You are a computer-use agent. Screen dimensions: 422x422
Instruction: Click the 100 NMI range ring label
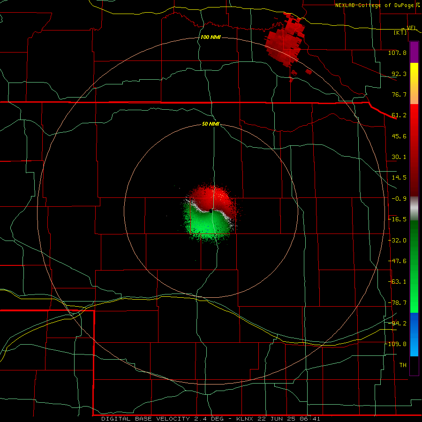click(211, 37)
